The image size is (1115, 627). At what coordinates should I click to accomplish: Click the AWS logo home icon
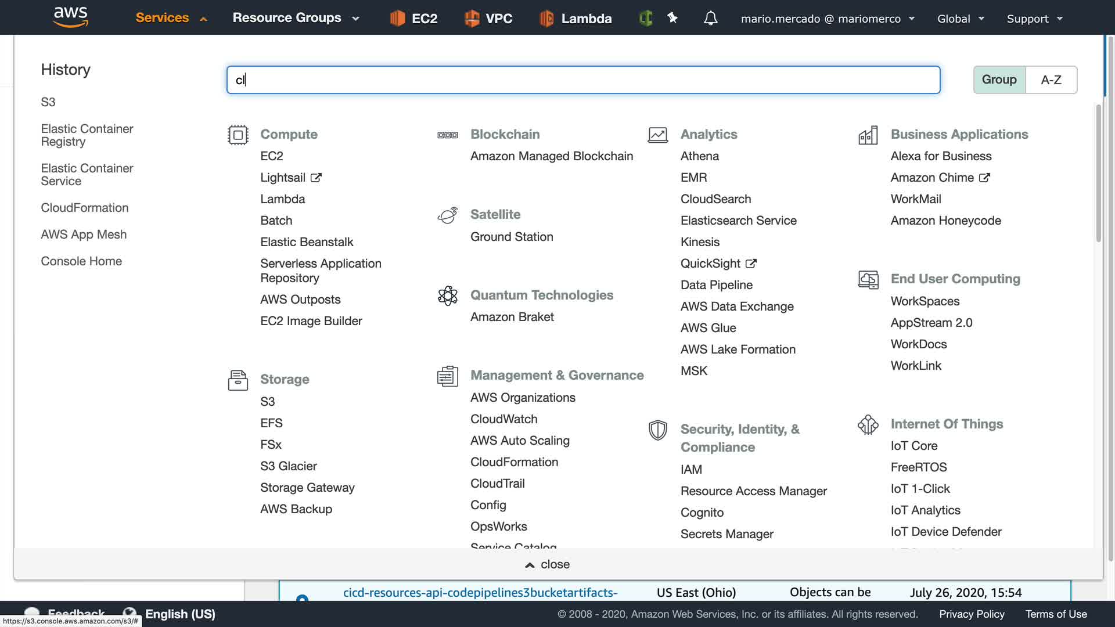point(70,17)
